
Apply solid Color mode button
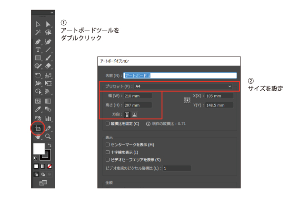coord(36,166)
